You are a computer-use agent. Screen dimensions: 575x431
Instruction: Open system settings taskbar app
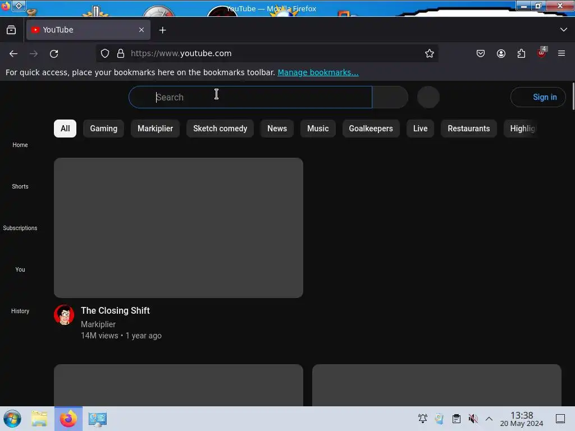[x=98, y=419]
